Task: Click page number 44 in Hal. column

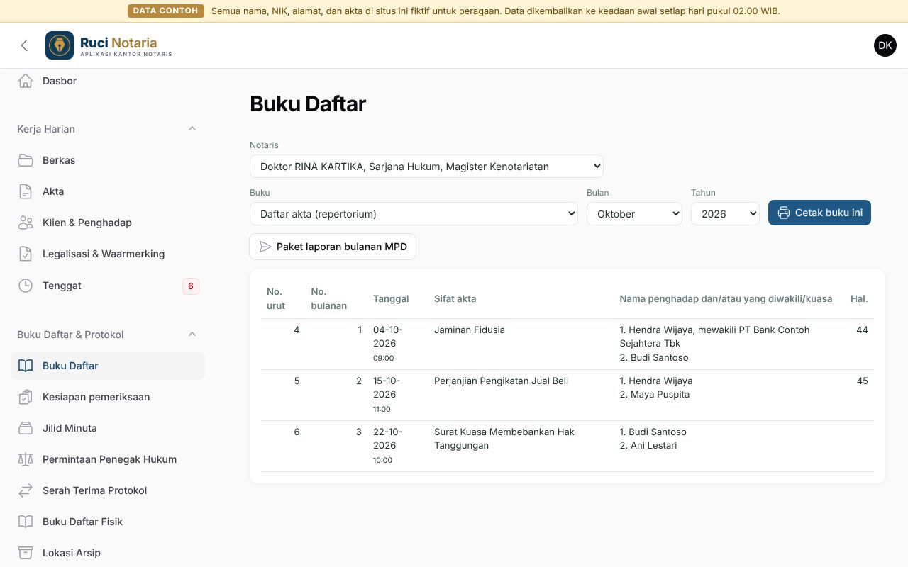Action: coord(862,330)
